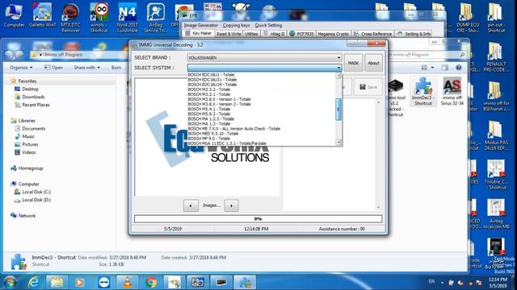The image size is (517, 290).
Task: Open Windows Start button
Action: (10, 283)
